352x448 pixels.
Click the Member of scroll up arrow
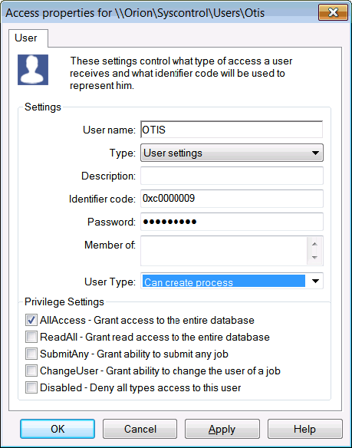click(315, 244)
